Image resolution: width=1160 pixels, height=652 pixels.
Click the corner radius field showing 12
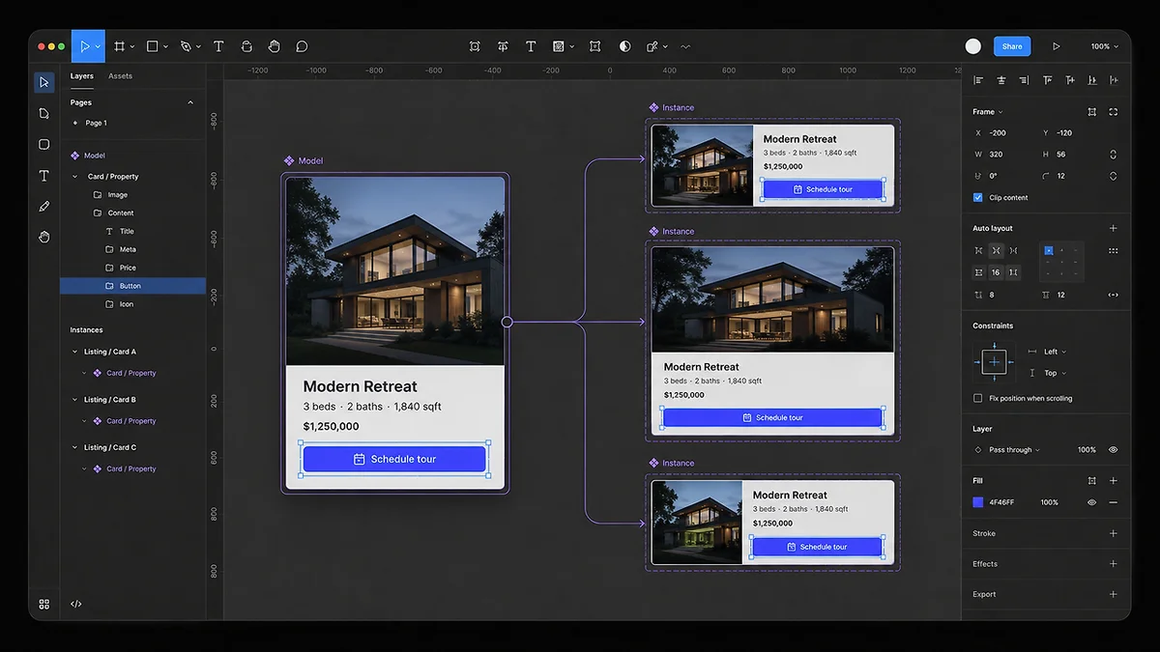1060,176
